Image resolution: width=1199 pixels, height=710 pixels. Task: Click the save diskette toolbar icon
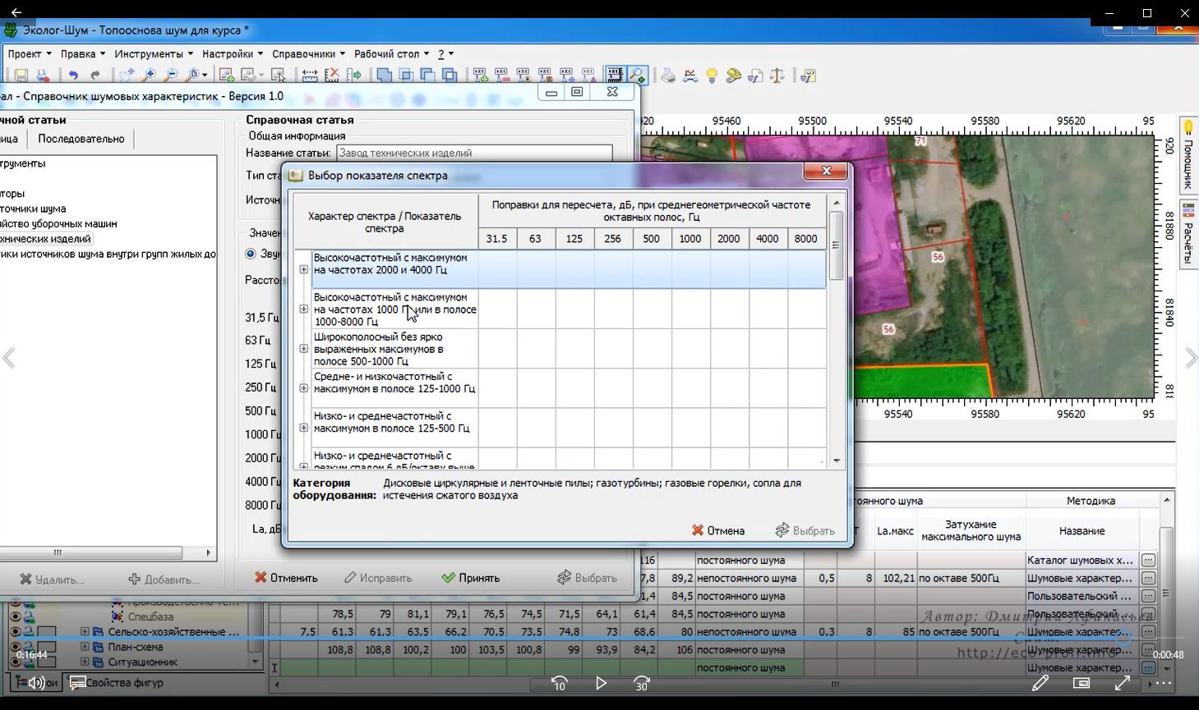point(21,76)
